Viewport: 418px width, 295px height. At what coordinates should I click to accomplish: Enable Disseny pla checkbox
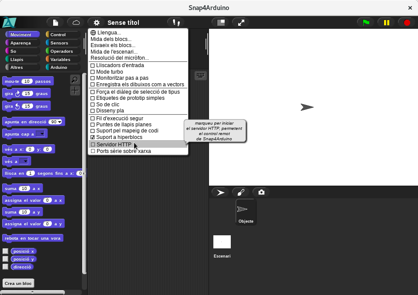pos(93,111)
